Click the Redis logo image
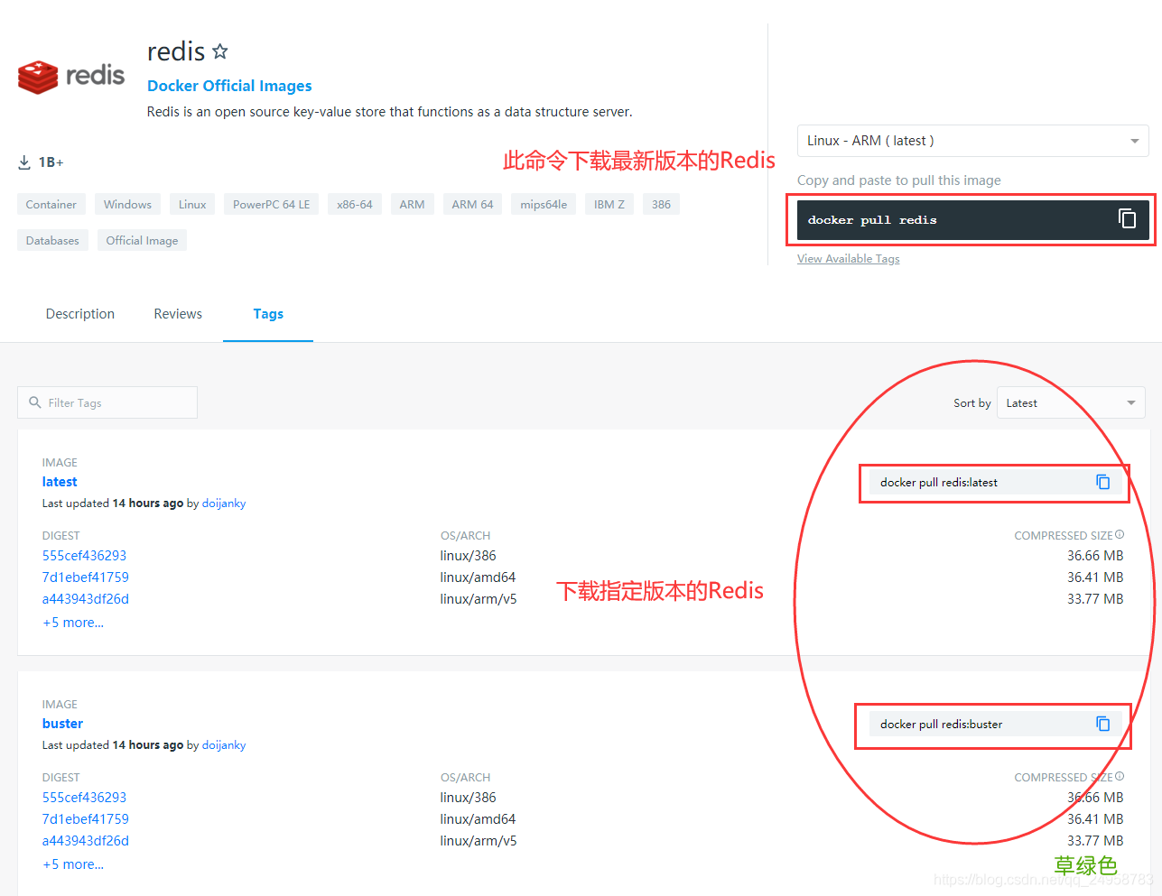The height and width of the screenshot is (896, 1162). click(71, 77)
